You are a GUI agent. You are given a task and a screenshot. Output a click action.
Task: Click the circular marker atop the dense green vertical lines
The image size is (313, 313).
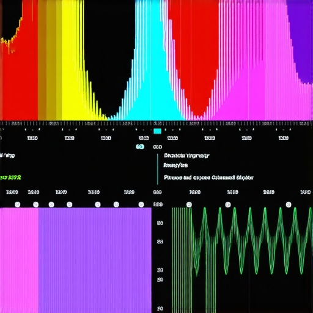click(189, 204)
